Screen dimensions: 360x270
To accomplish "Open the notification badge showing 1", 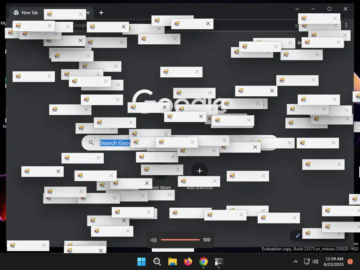I will 350,262.
